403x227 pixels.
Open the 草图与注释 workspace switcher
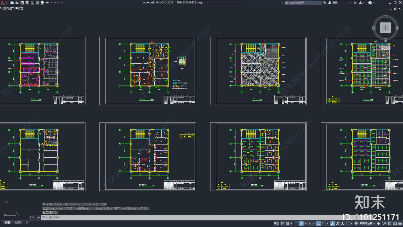pos(367,223)
